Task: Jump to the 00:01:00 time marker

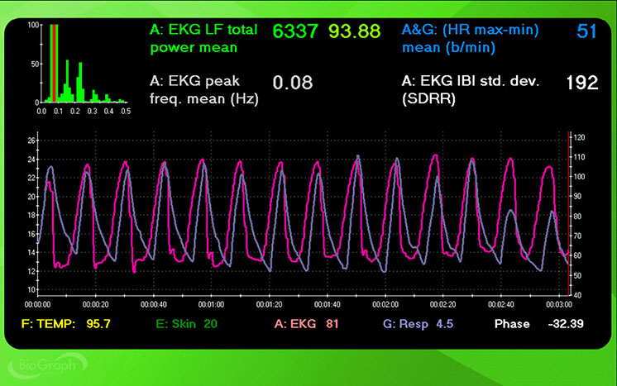Action: pos(211,304)
